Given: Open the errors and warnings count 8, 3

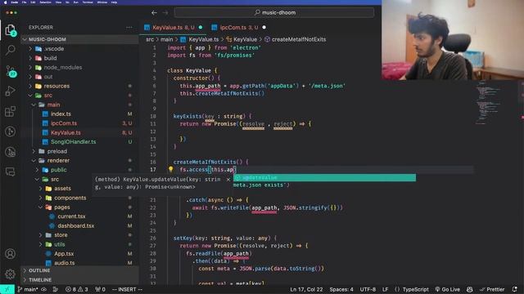Looking at the screenshot, I should click(x=76, y=289).
